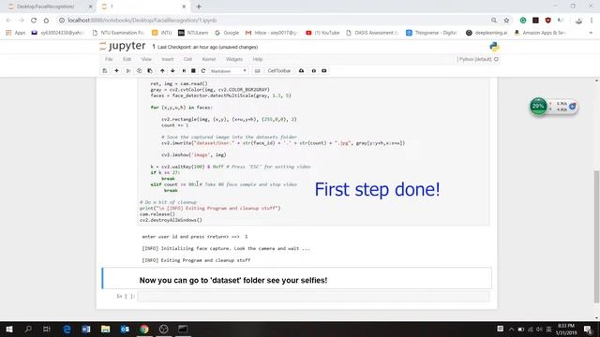The height and width of the screenshot is (337, 600).
Task: Run the cell with the run icon
Action: pyautogui.click(x=184, y=71)
